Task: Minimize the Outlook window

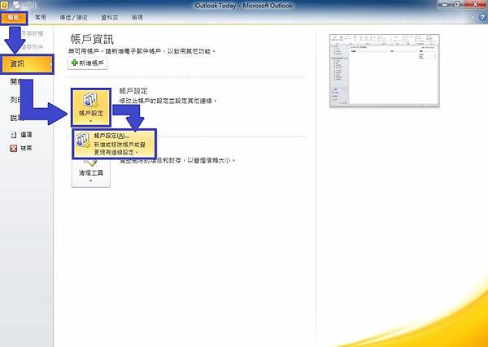Action: point(445,4)
